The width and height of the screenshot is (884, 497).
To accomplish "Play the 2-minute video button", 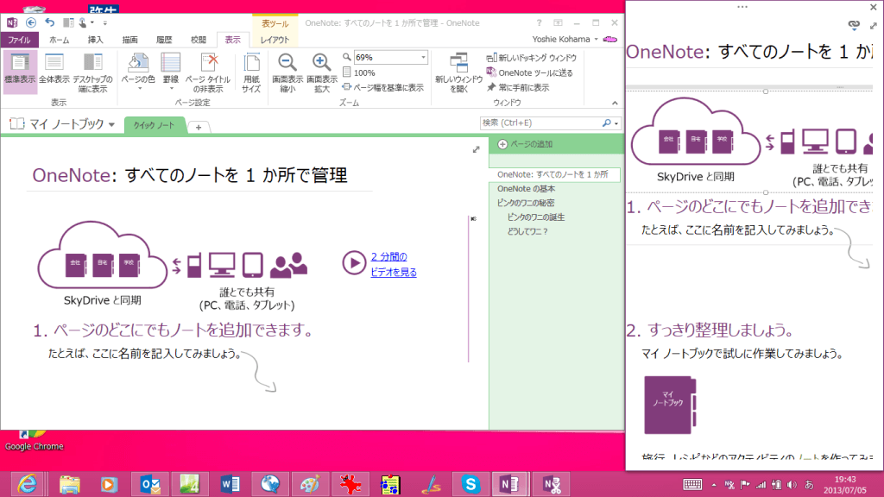I will coord(354,263).
